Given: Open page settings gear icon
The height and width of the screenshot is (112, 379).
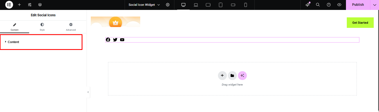Looking at the screenshot, I should (x=168, y=5).
